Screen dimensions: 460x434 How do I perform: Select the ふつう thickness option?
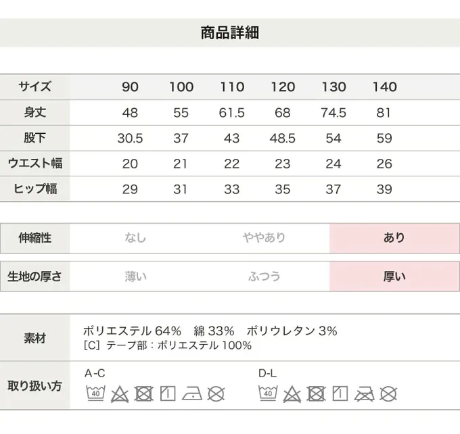pos(264,276)
